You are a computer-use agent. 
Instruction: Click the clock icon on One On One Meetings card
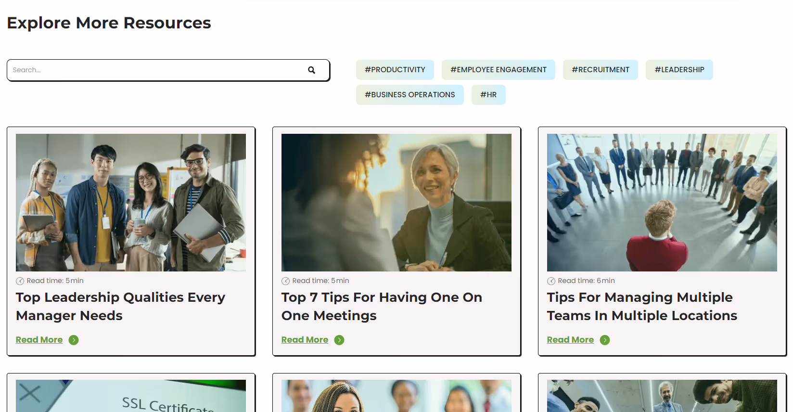tap(285, 281)
